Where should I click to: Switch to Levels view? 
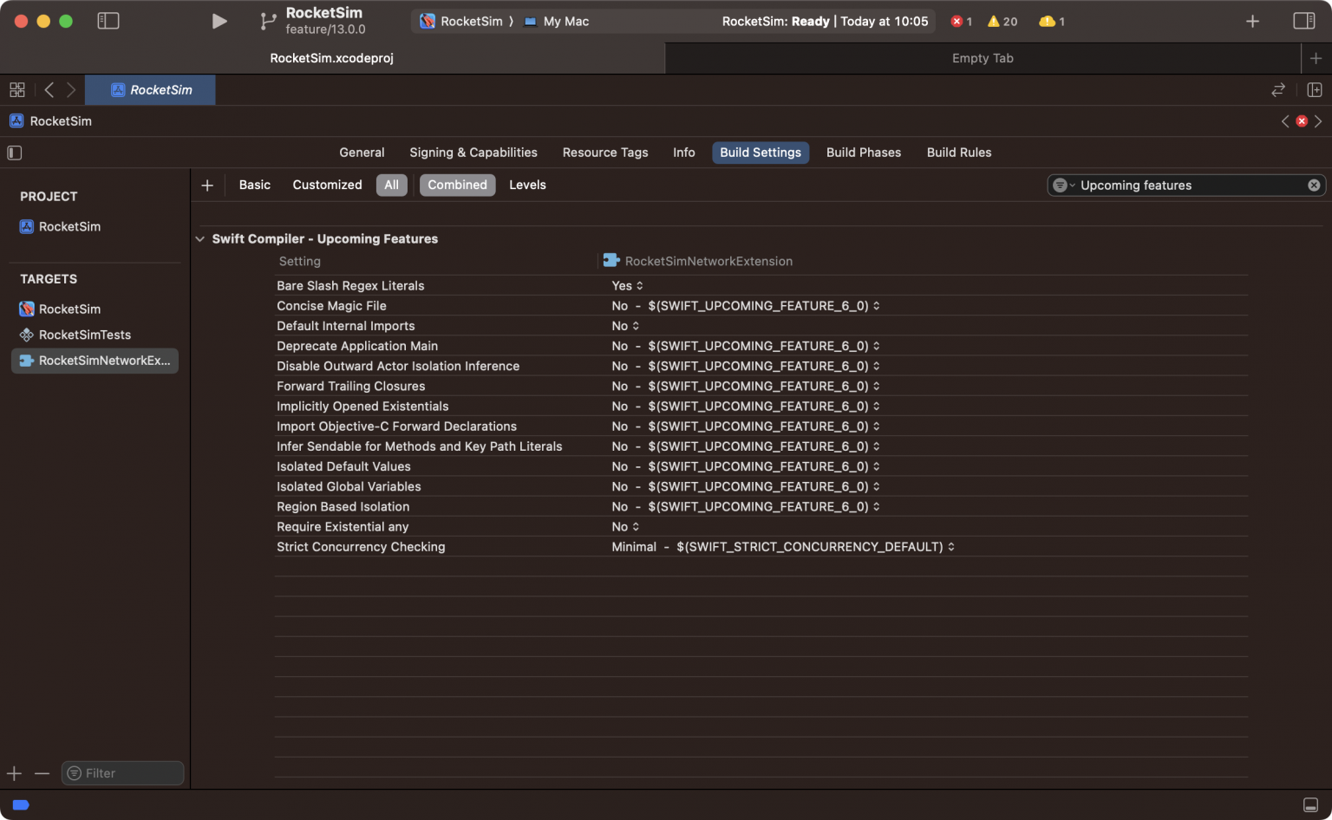point(527,185)
